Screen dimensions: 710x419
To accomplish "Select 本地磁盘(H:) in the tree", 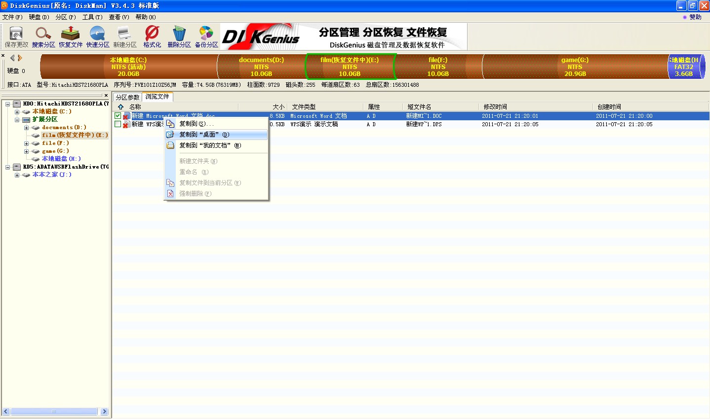I will 61,159.
